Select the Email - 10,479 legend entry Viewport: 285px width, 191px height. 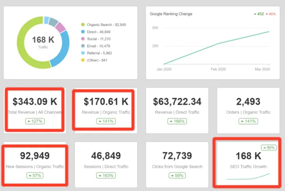coord(100,45)
